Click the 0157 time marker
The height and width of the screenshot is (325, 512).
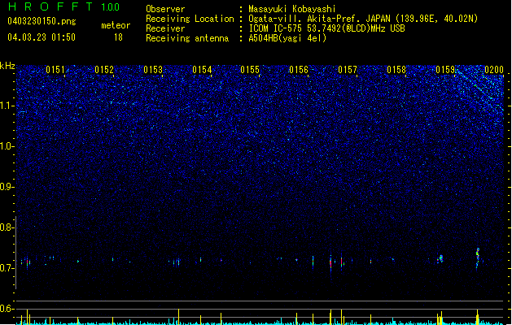click(348, 70)
